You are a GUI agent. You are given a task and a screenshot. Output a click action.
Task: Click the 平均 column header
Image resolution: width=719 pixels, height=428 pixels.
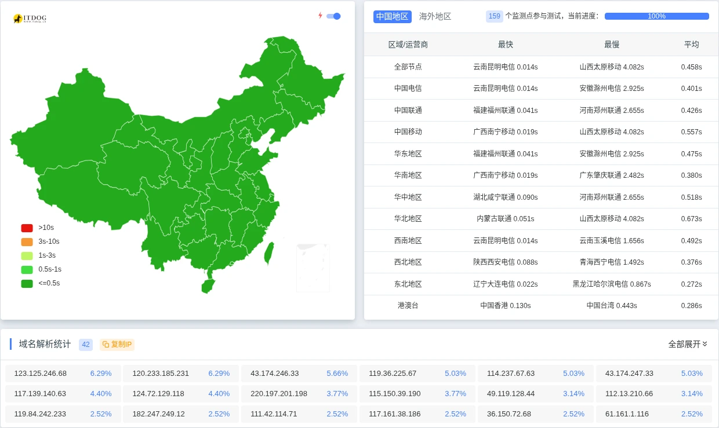coord(691,45)
